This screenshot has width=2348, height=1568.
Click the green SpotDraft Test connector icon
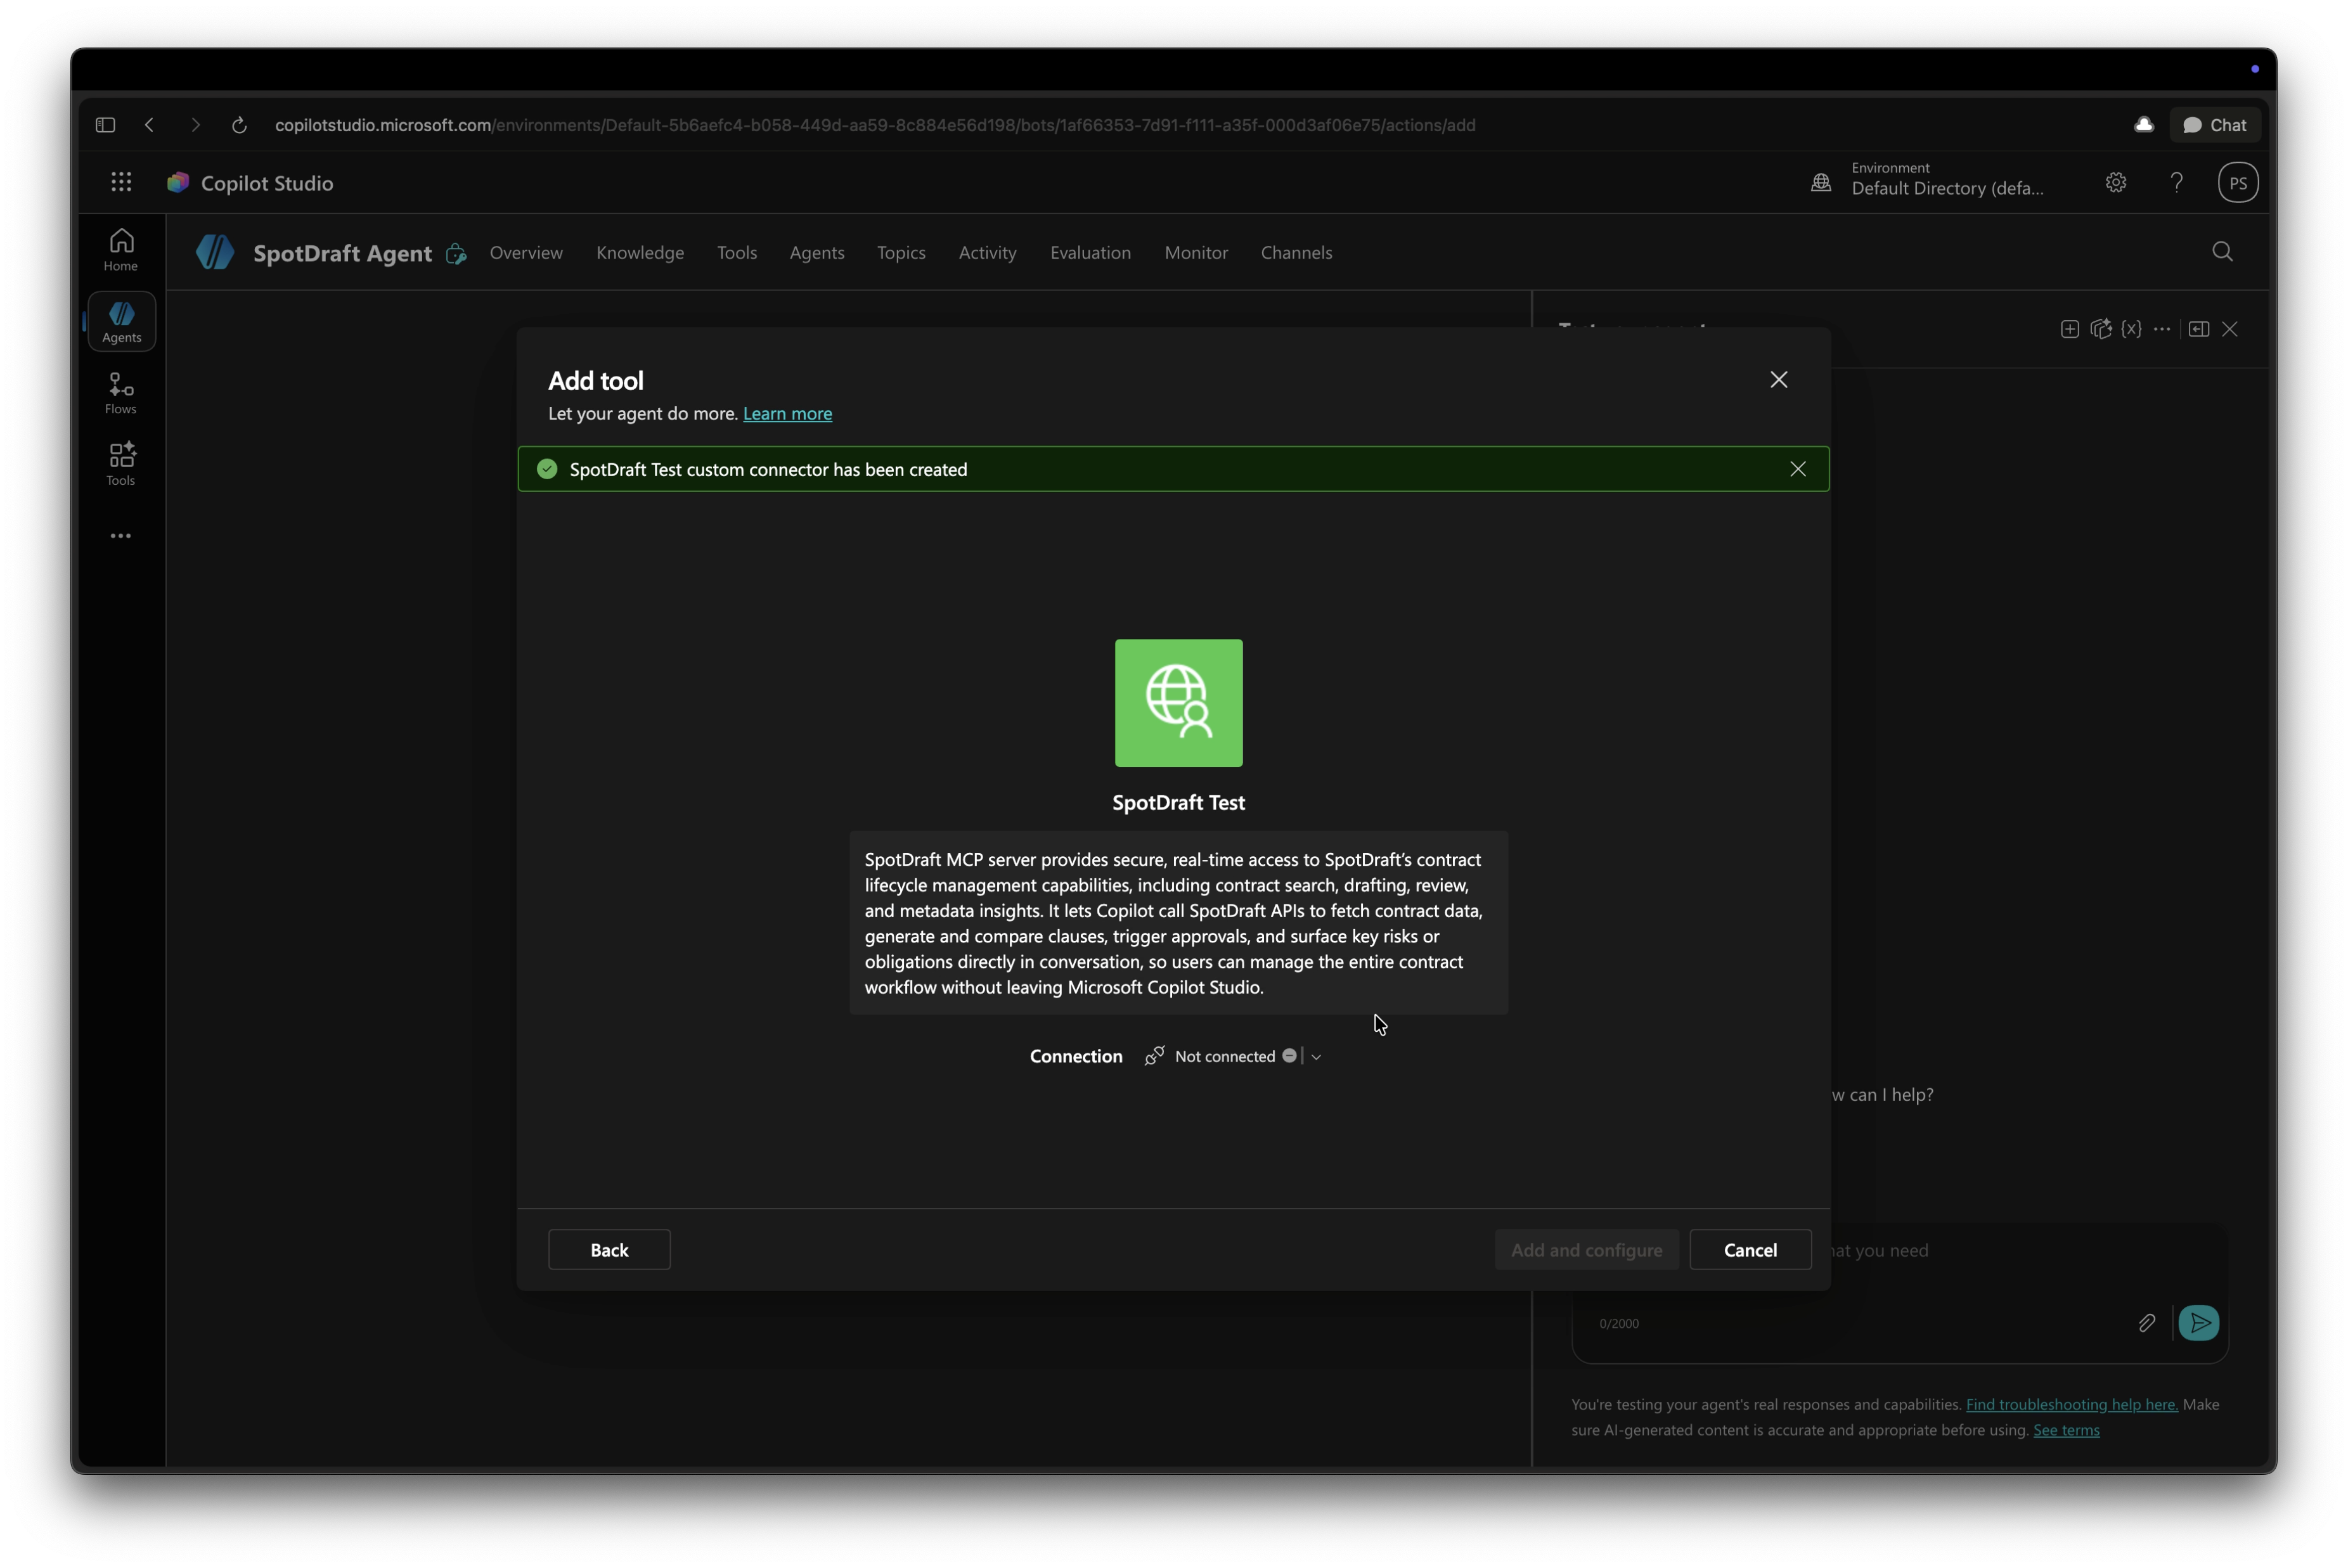1178,703
